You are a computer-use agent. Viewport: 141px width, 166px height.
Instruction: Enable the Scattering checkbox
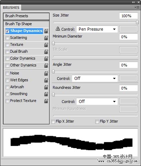click(7, 38)
